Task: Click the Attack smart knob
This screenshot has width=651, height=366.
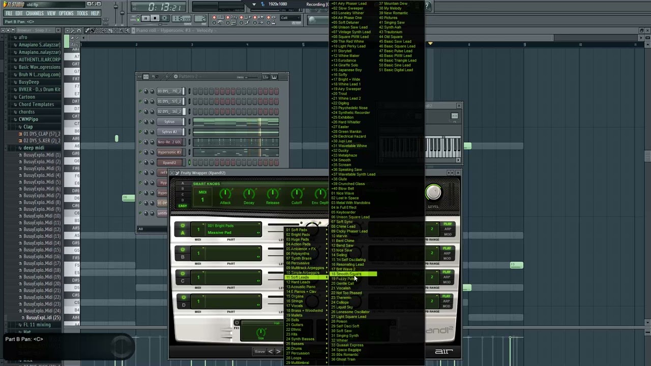Action: (x=225, y=194)
